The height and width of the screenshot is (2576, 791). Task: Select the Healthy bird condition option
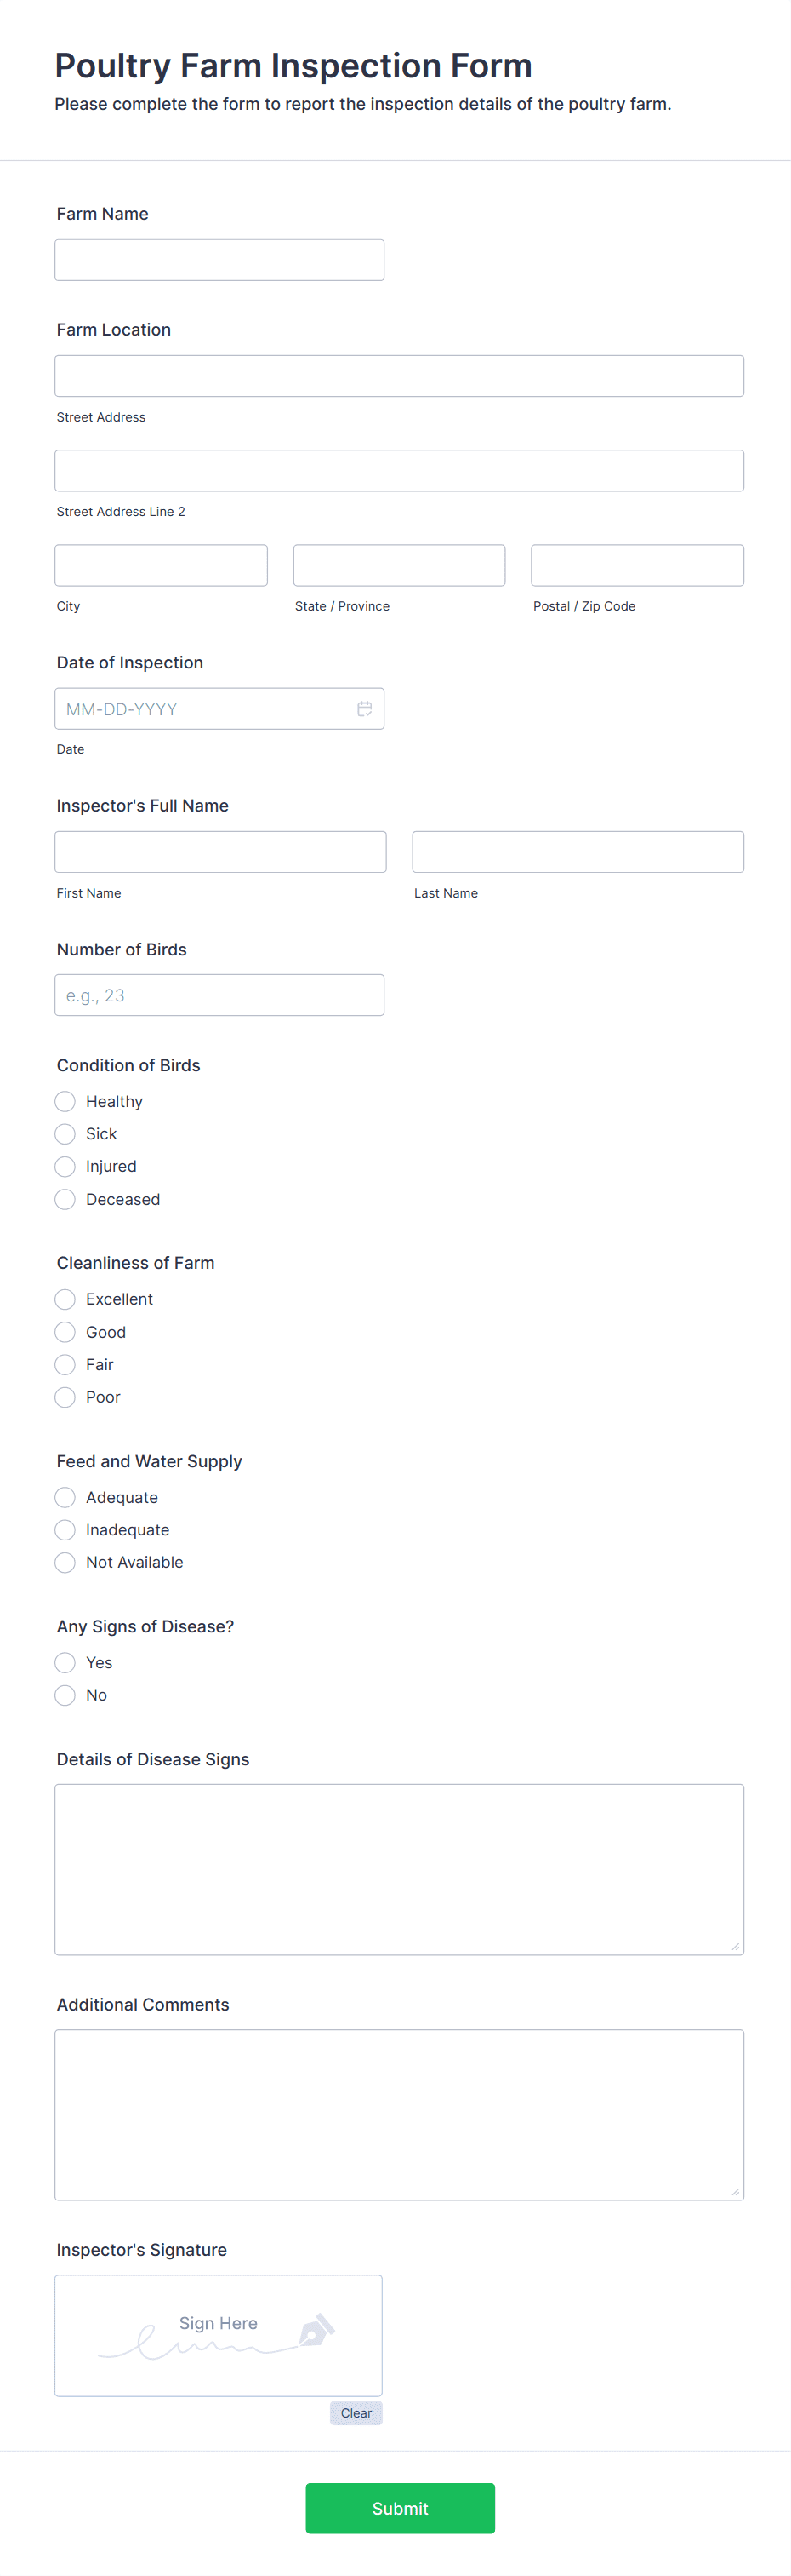[x=65, y=1101]
